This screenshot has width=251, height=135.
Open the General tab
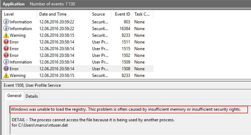coord(14,96)
